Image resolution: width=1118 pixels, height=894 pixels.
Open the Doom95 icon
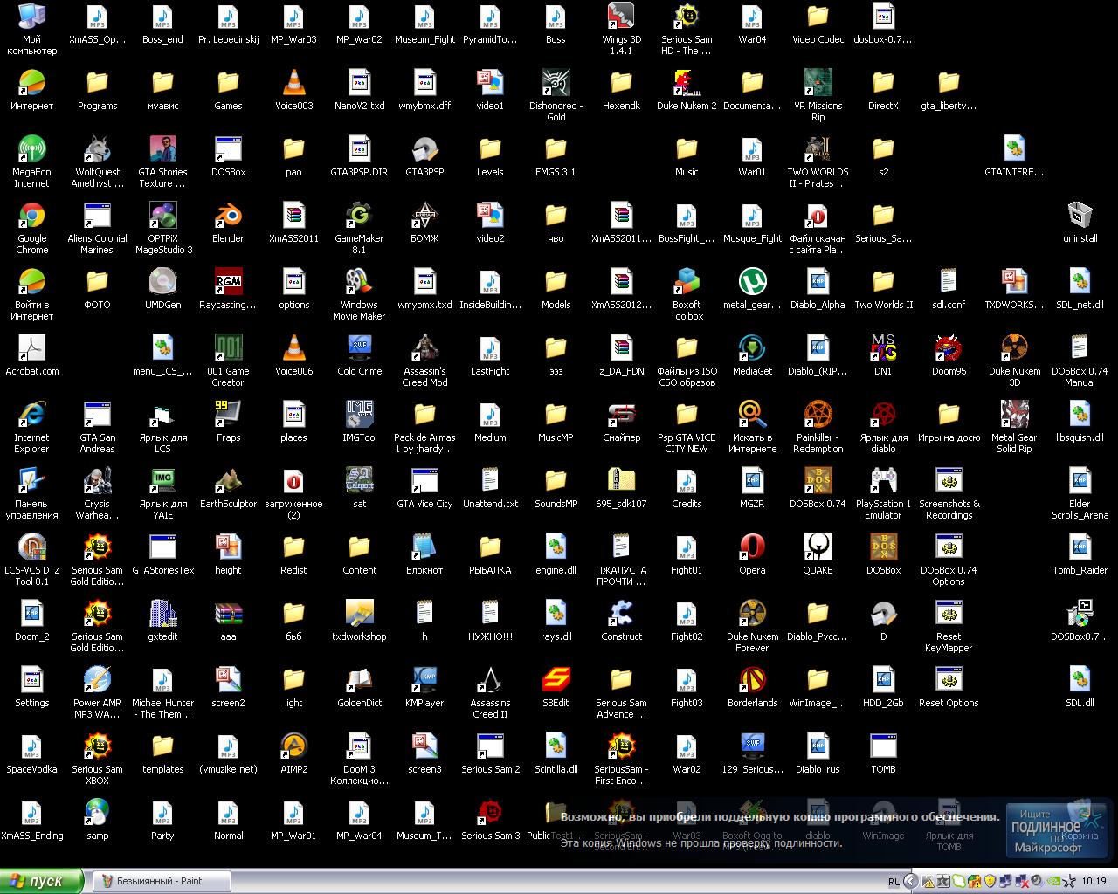click(x=949, y=347)
